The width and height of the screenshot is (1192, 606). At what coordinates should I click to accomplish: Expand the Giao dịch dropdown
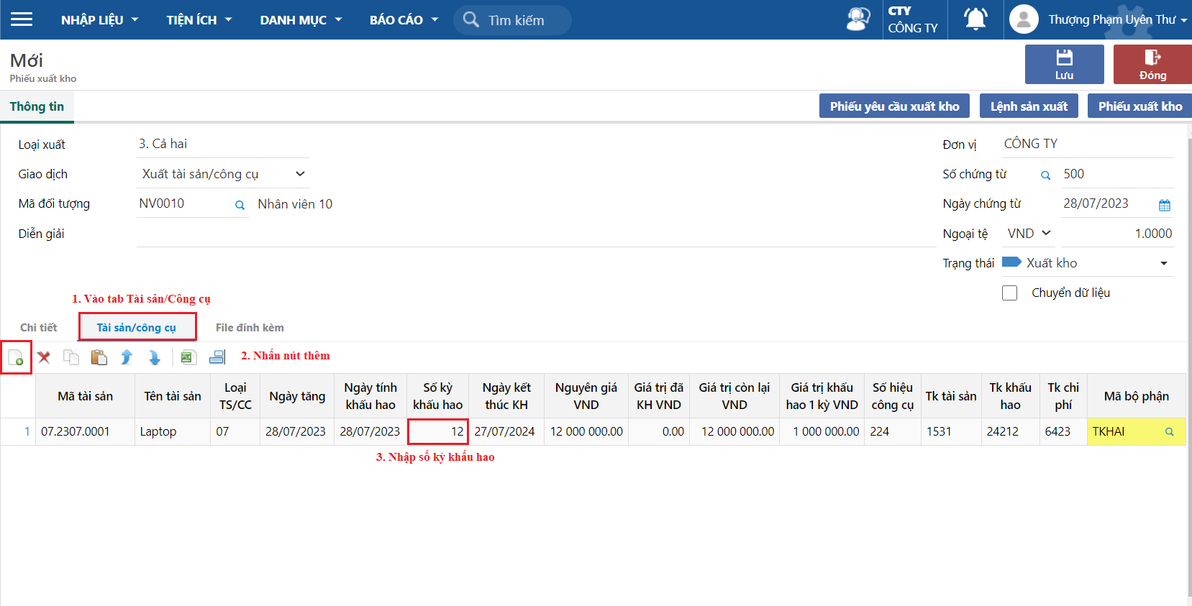pyautogui.click(x=300, y=174)
